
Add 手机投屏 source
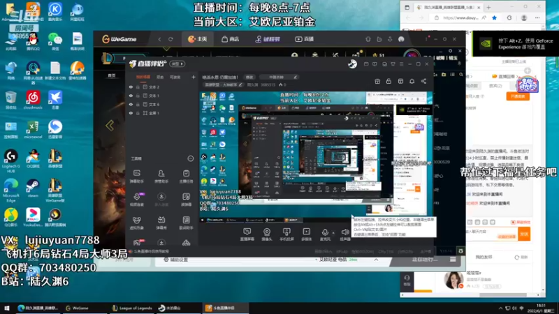click(x=286, y=234)
